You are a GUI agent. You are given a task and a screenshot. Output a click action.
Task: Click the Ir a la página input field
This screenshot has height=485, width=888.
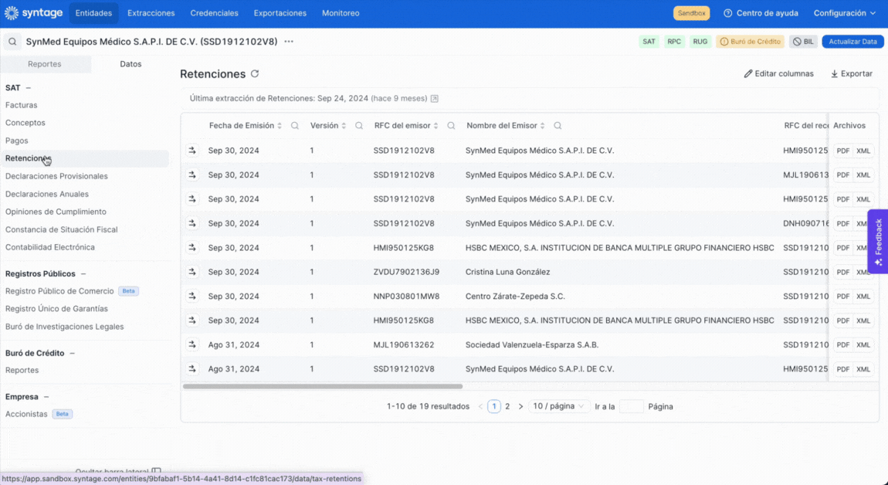(x=632, y=406)
